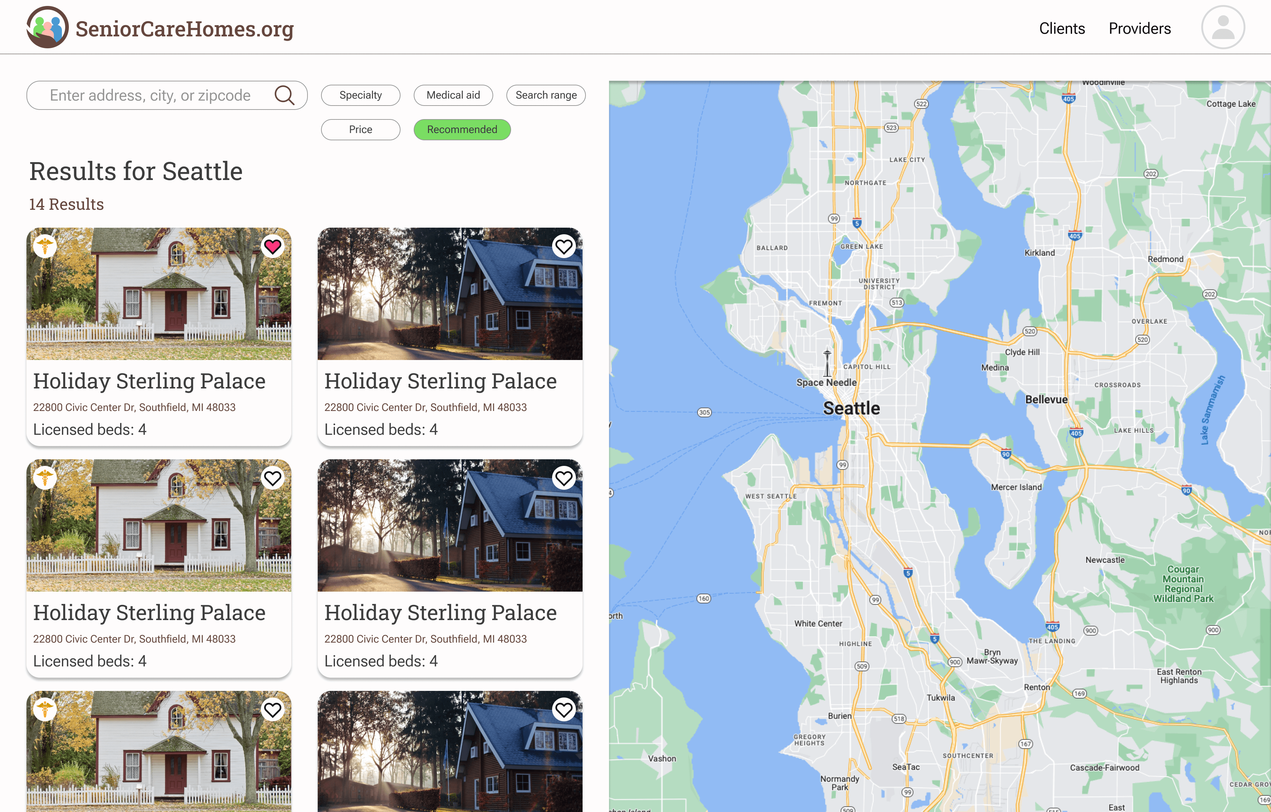The height and width of the screenshot is (812, 1271).
Task: Unfavorite the first listing's pink heart
Action: click(x=272, y=247)
